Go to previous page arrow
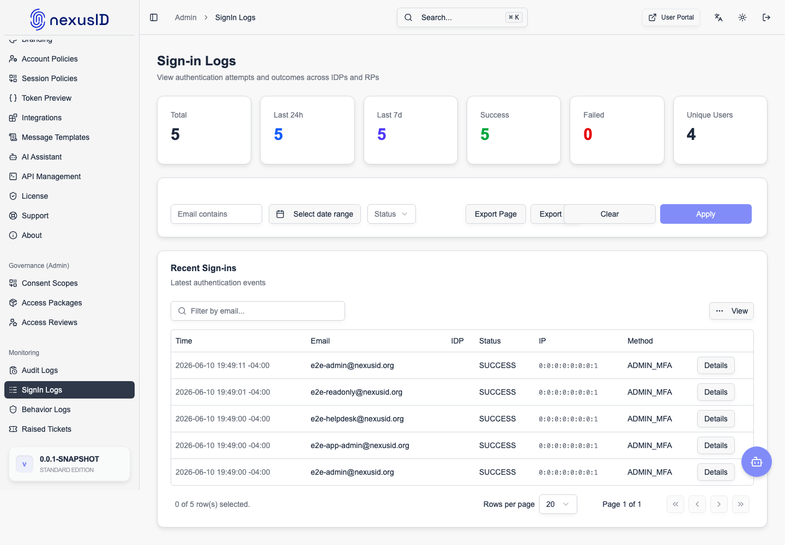 [x=697, y=504]
